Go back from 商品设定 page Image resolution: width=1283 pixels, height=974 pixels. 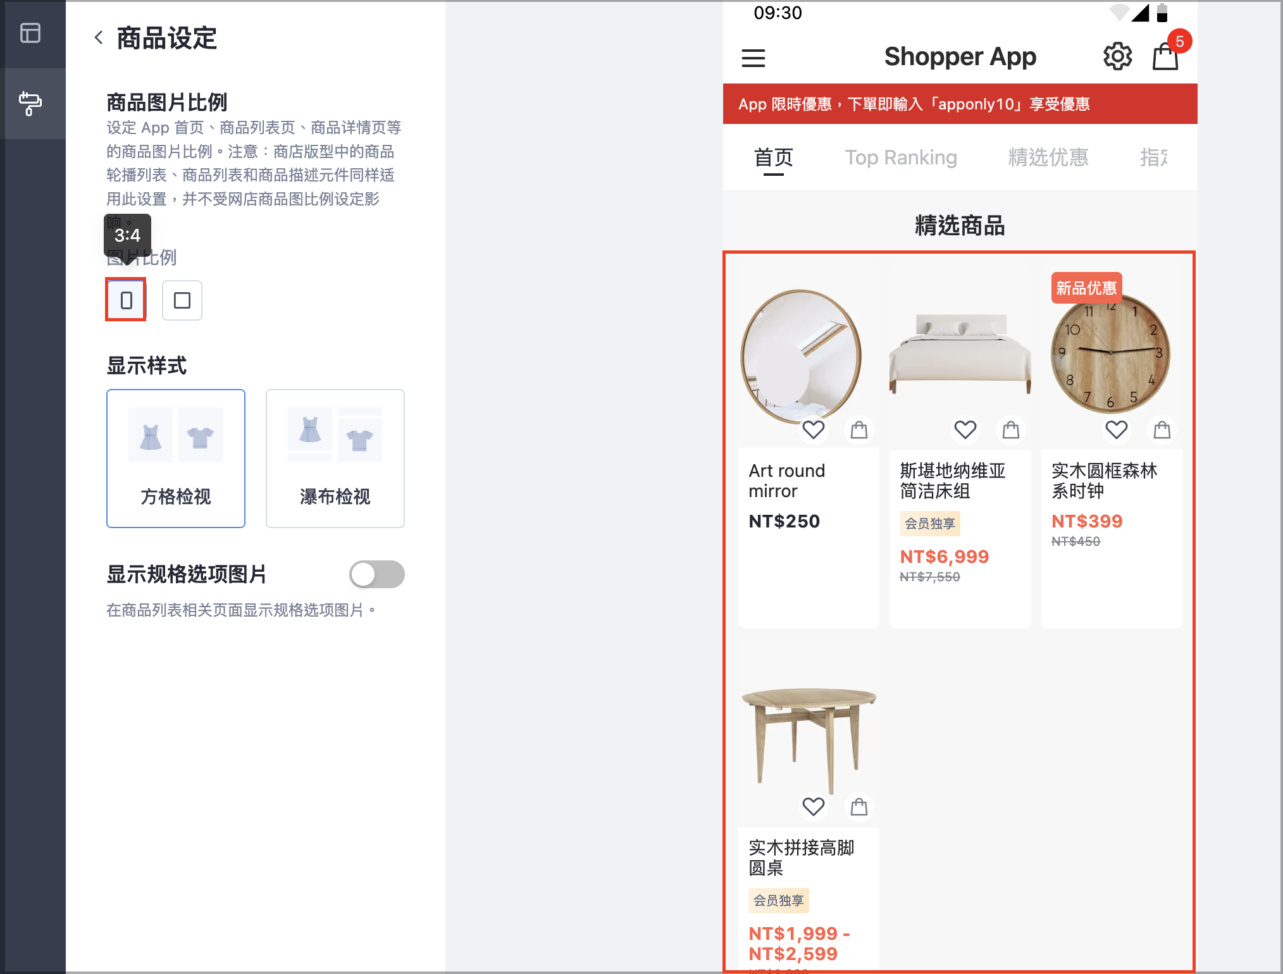(99, 38)
